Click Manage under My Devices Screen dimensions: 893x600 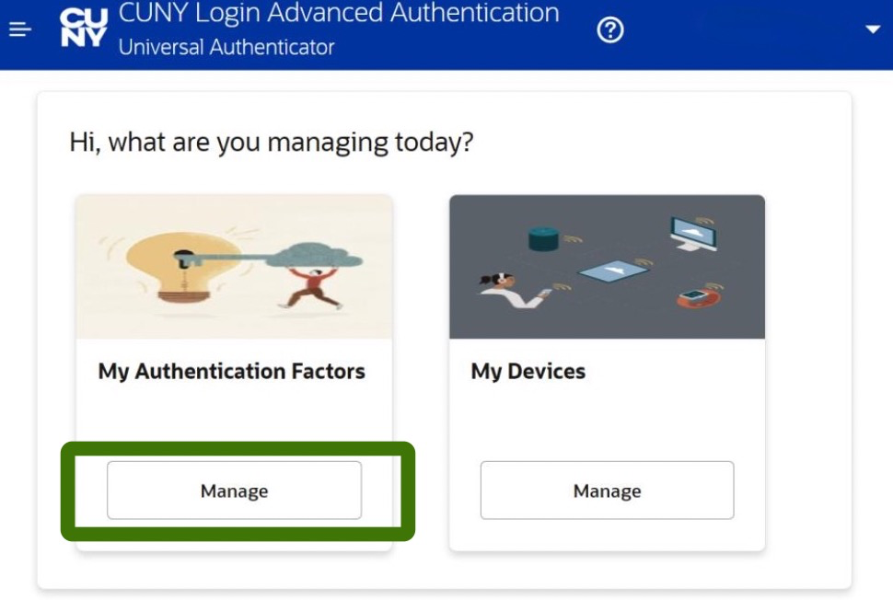607,490
